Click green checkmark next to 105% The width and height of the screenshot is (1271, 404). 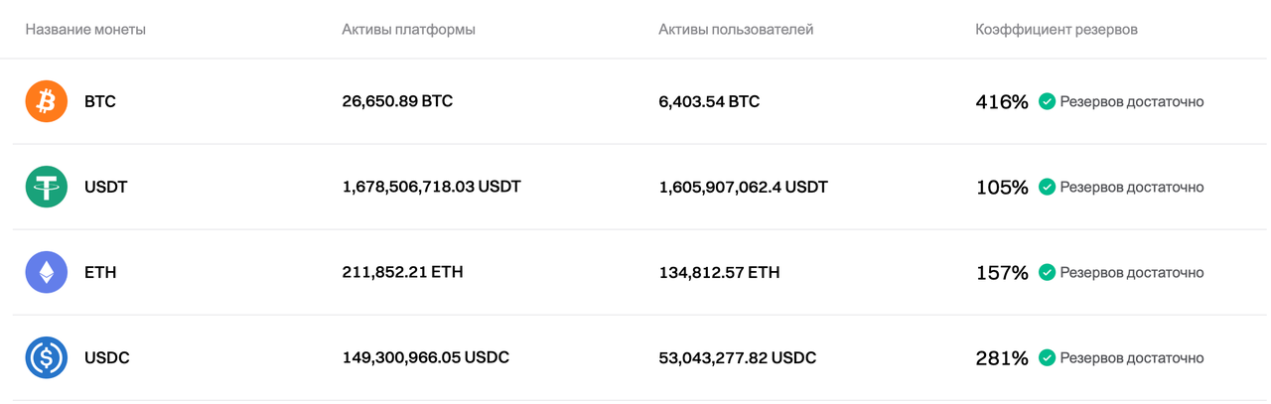coord(1047,187)
